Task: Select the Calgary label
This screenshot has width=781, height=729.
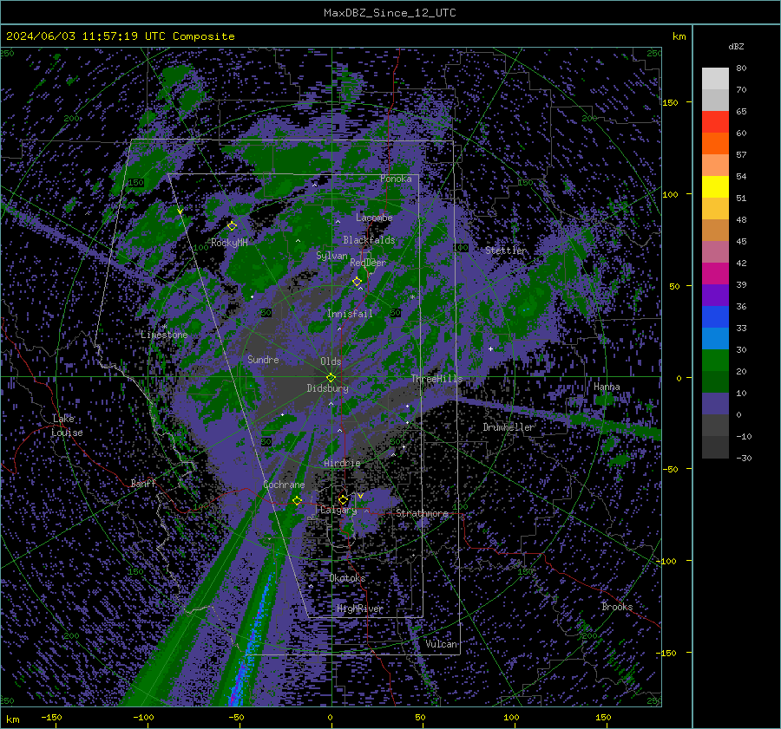Action: [338, 510]
